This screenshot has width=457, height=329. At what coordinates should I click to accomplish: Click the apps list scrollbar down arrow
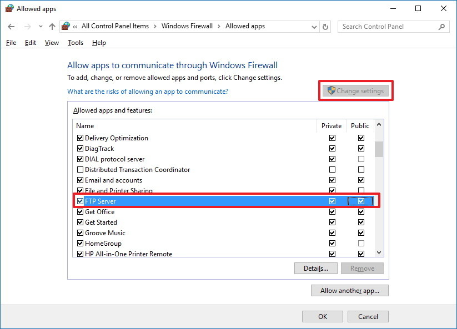coord(379,252)
